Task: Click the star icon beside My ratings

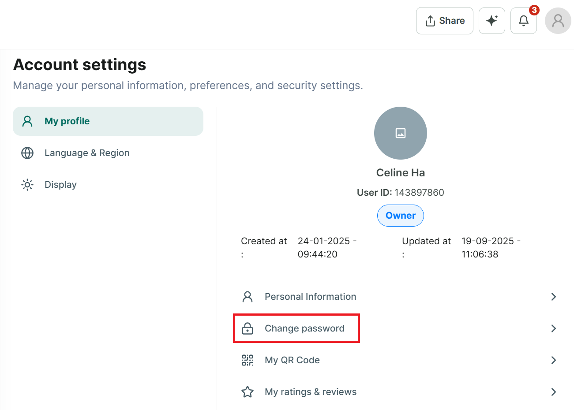Action: [248, 392]
